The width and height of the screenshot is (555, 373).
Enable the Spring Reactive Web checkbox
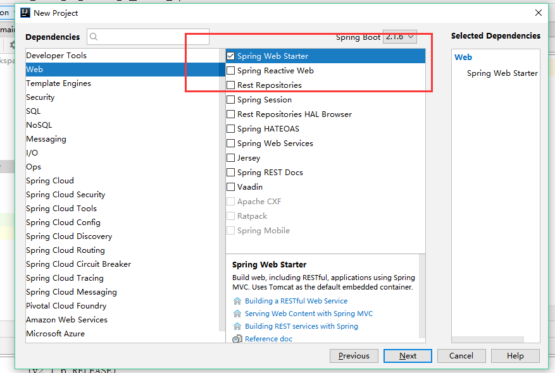click(x=231, y=70)
